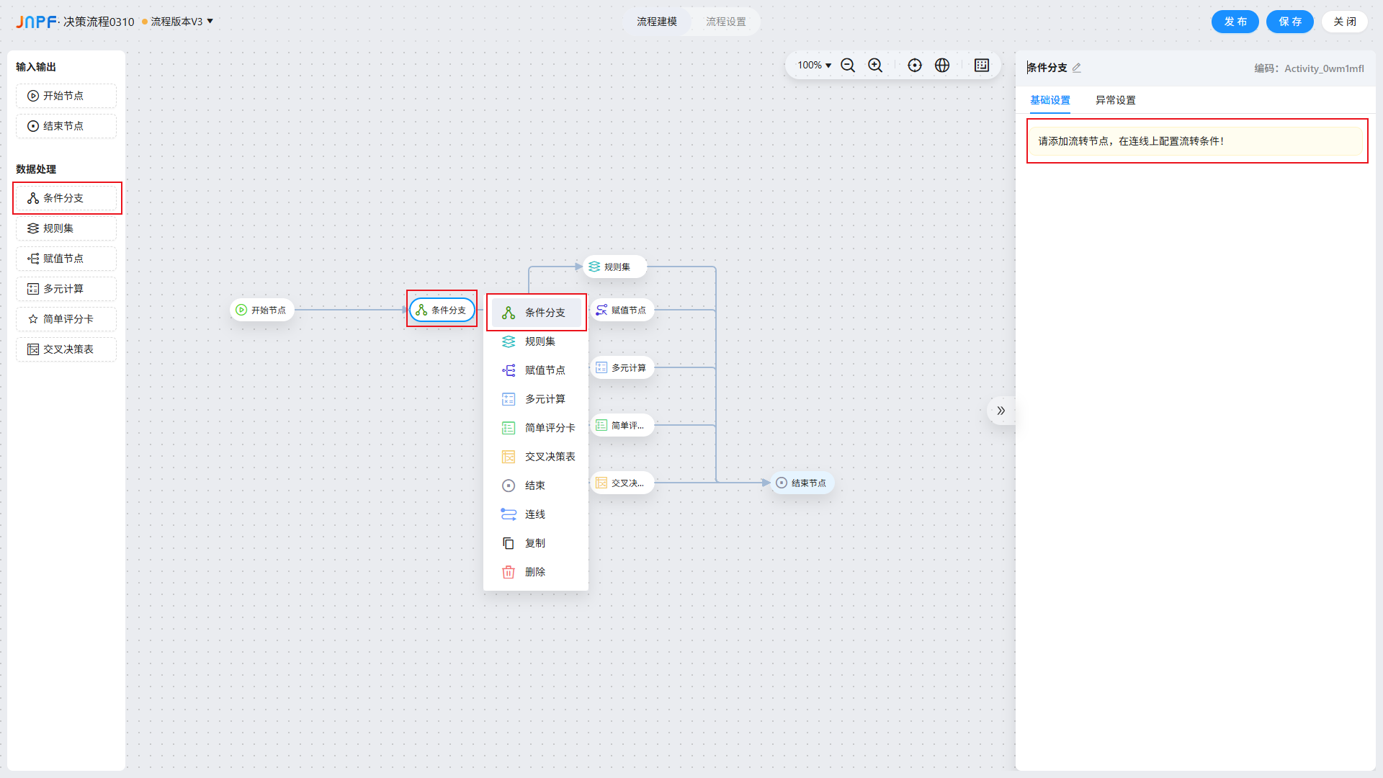Toggle the minimap grid icon
Image resolution: width=1383 pixels, height=778 pixels.
click(x=982, y=66)
